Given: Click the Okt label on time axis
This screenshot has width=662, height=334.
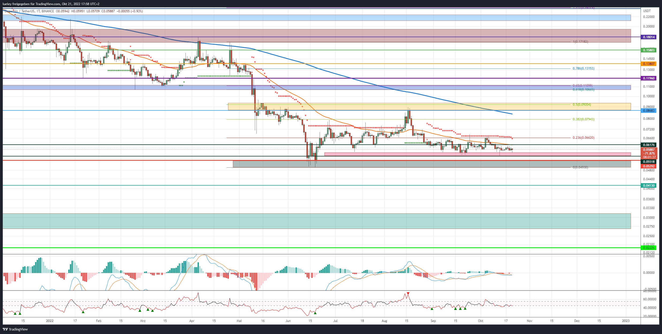Looking at the screenshot, I should click(x=481, y=321).
